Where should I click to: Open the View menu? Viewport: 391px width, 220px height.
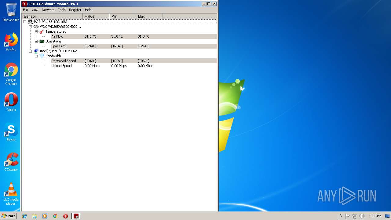coord(35,10)
